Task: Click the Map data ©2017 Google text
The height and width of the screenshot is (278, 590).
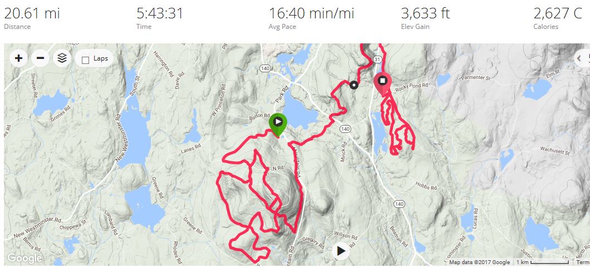Action: [479, 262]
